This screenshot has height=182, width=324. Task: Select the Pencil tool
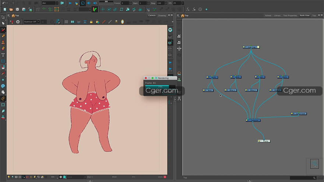[3, 36]
